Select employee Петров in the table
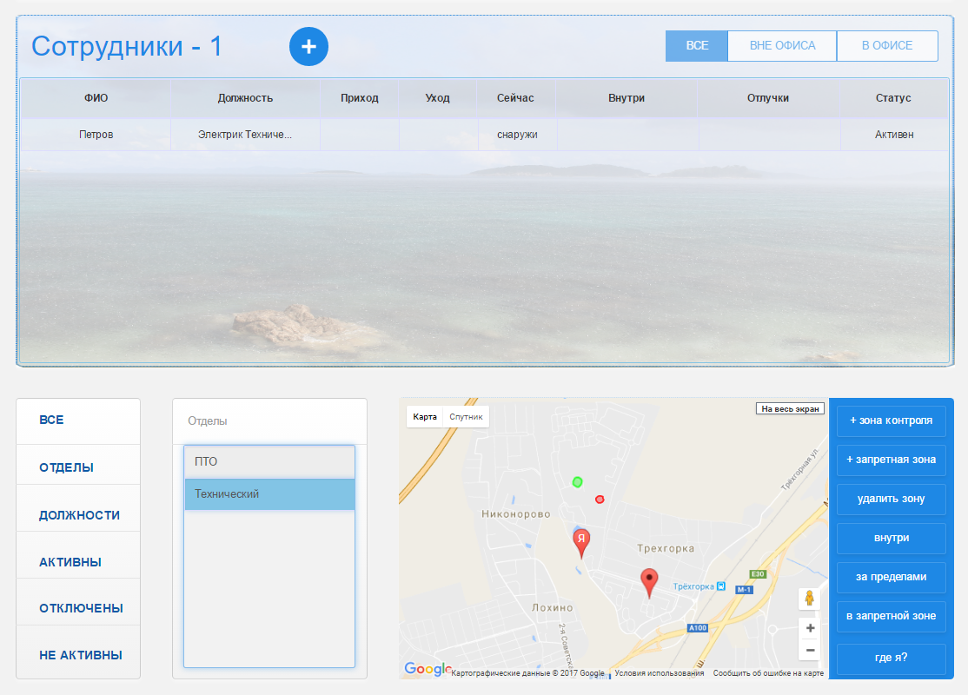The width and height of the screenshot is (968, 695). click(x=96, y=135)
